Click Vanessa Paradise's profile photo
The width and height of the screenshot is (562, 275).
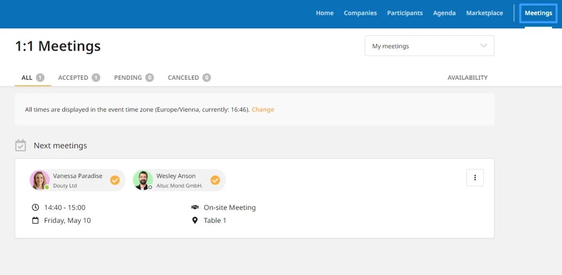coord(39,180)
